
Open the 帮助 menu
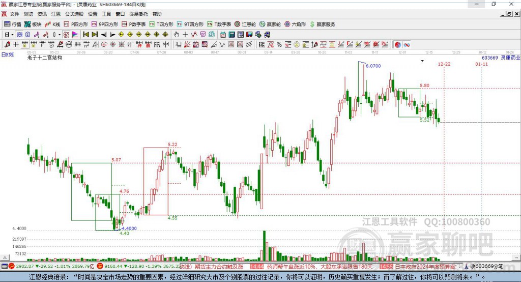click(x=157, y=14)
